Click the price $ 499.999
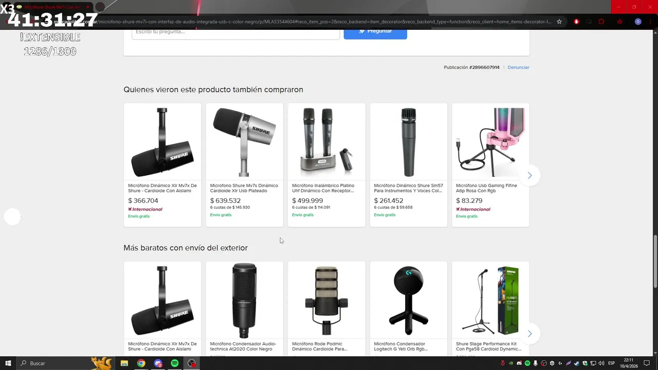This screenshot has width=658, height=370. pos(307,201)
